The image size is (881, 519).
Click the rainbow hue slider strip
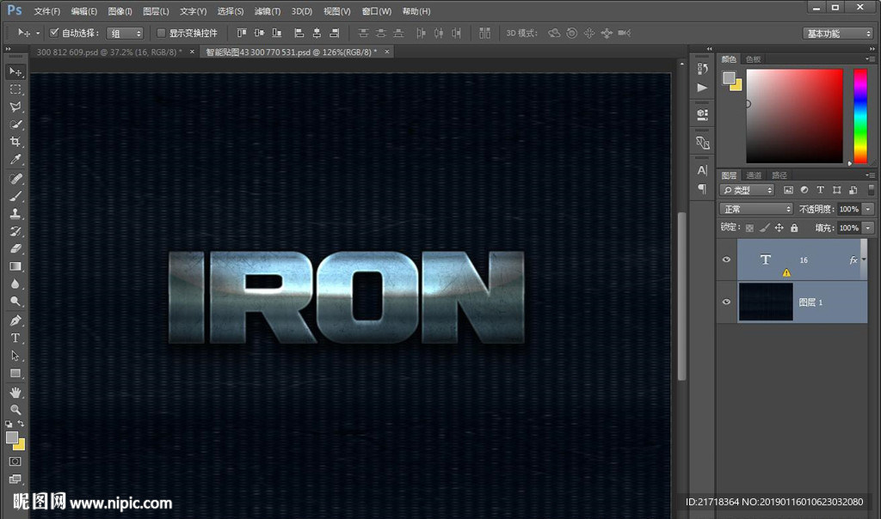coord(859,114)
